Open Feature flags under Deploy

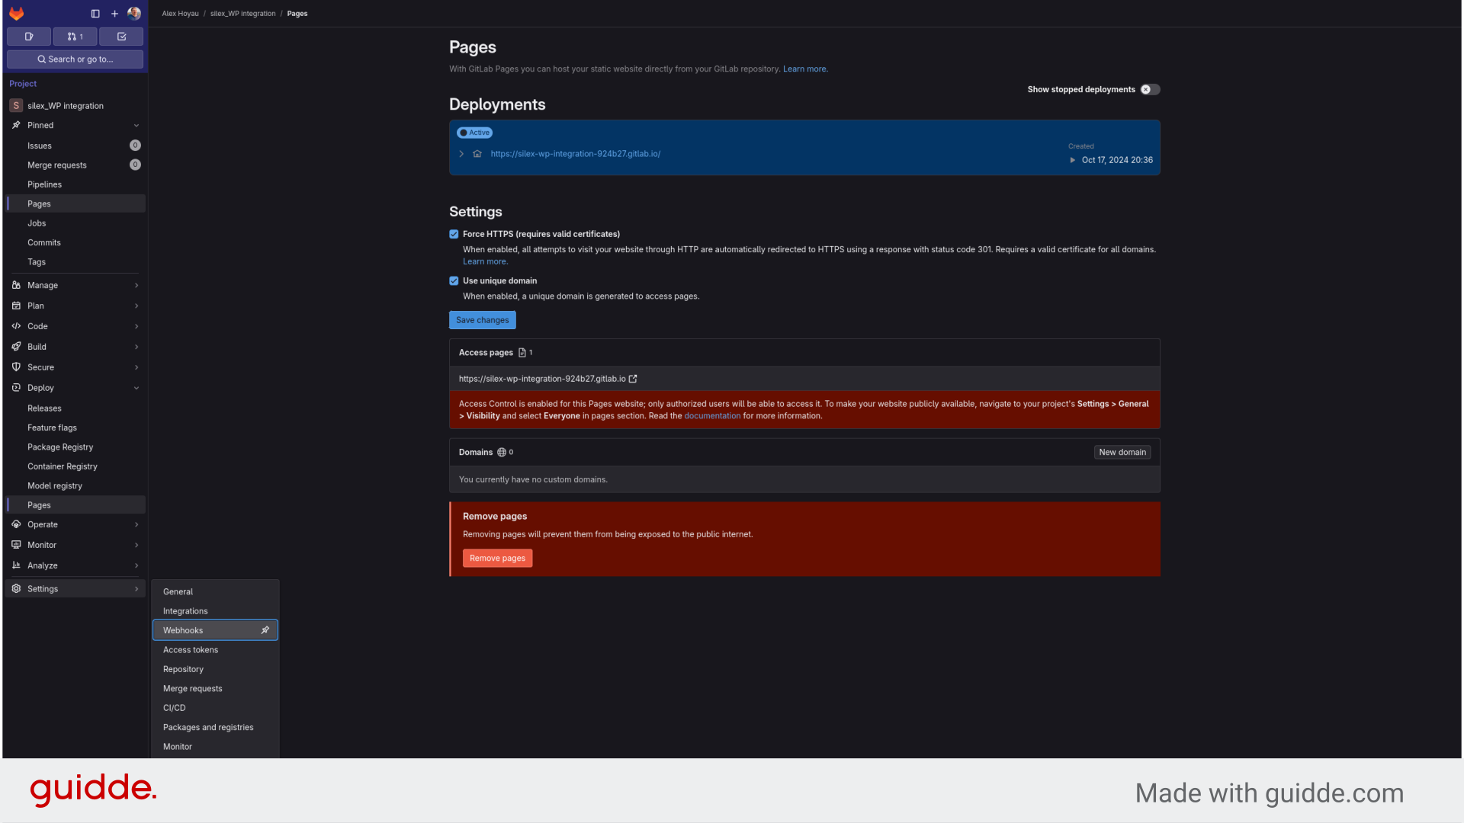coord(75,428)
